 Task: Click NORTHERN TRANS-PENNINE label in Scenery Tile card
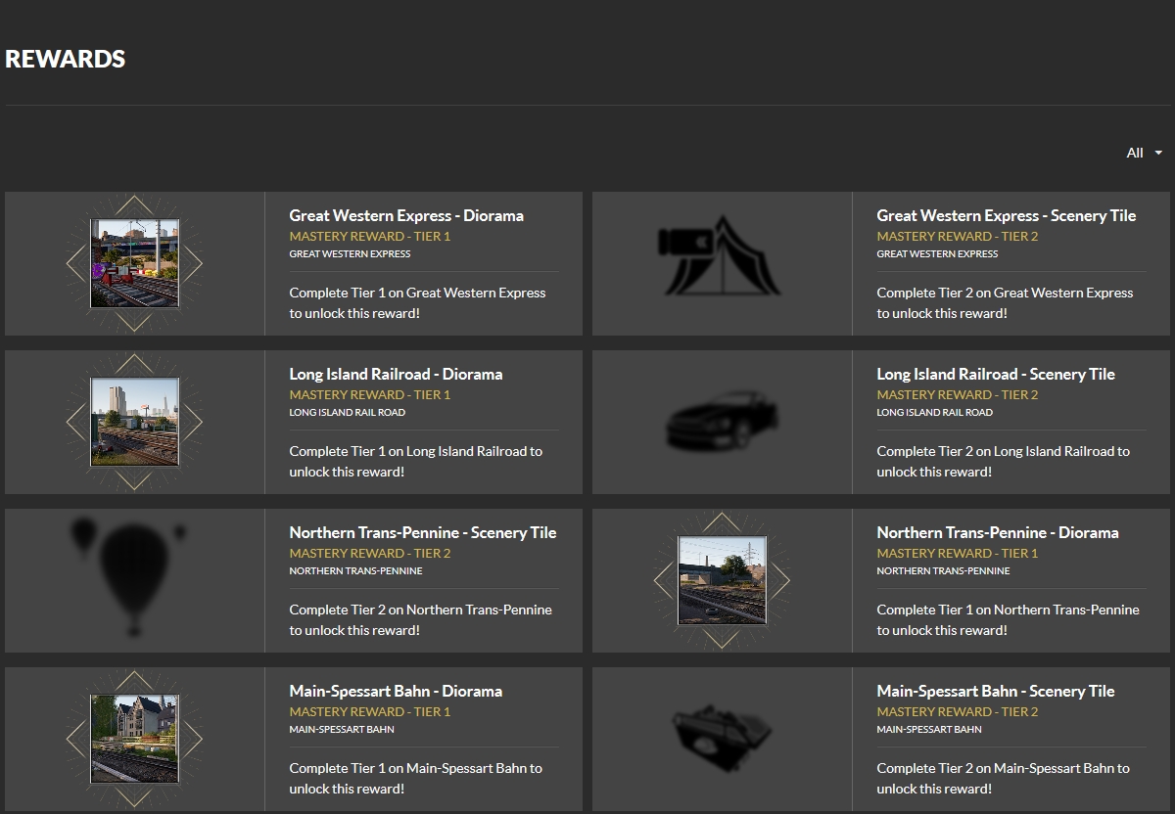[355, 570]
